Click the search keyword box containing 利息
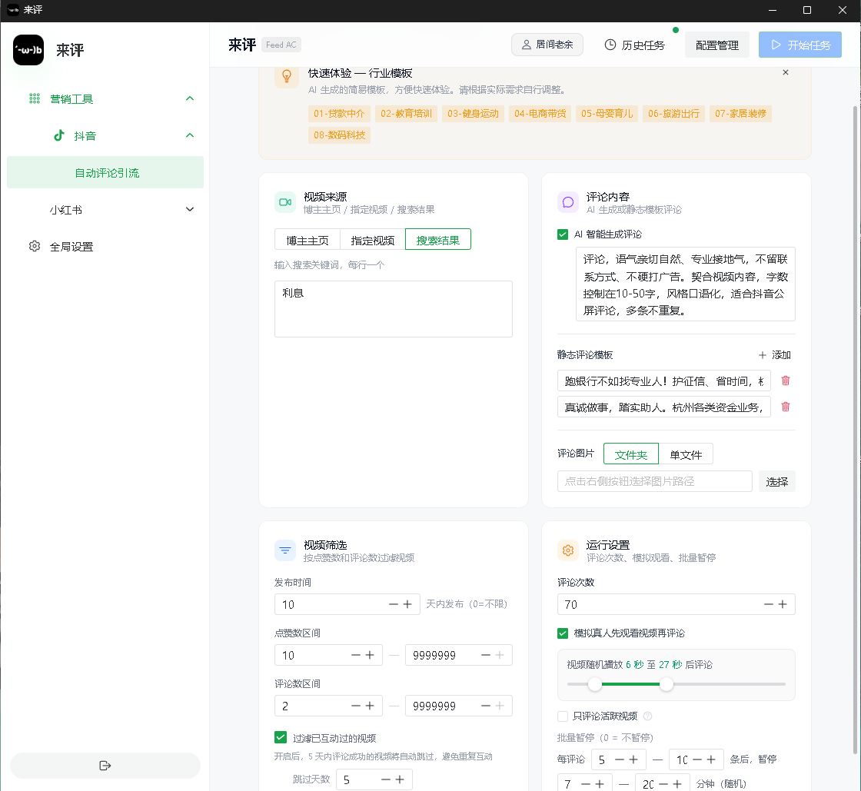The height and width of the screenshot is (791, 861). 393,308
